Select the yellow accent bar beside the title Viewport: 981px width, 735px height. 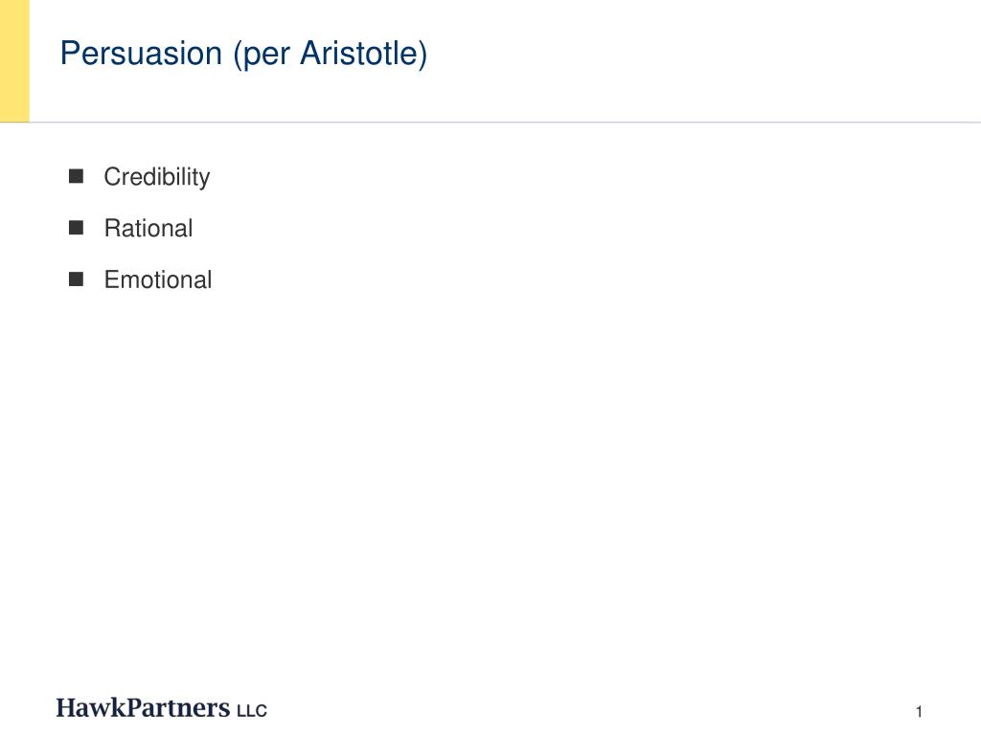[x=14, y=60]
